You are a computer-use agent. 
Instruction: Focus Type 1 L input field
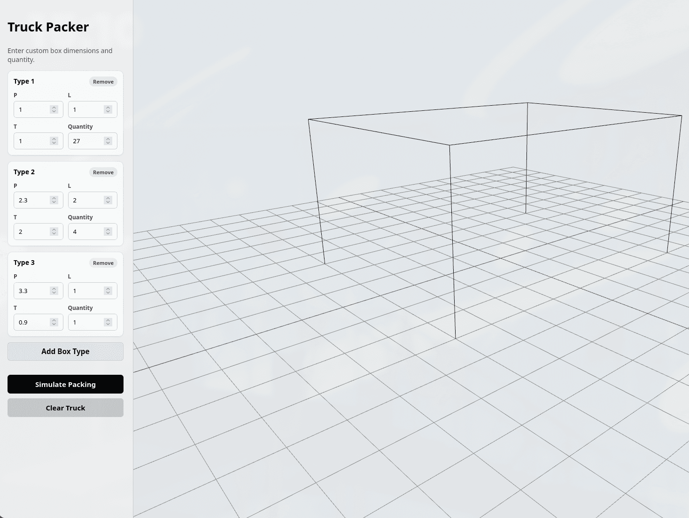click(93, 109)
